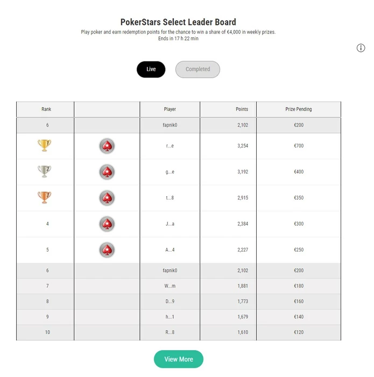Screen dimensions: 374x377
Task: Select player name W...m in rank 7
Action: (x=170, y=286)
